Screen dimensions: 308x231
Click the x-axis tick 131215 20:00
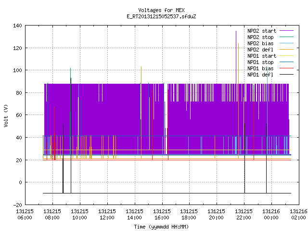pos(216,215)
